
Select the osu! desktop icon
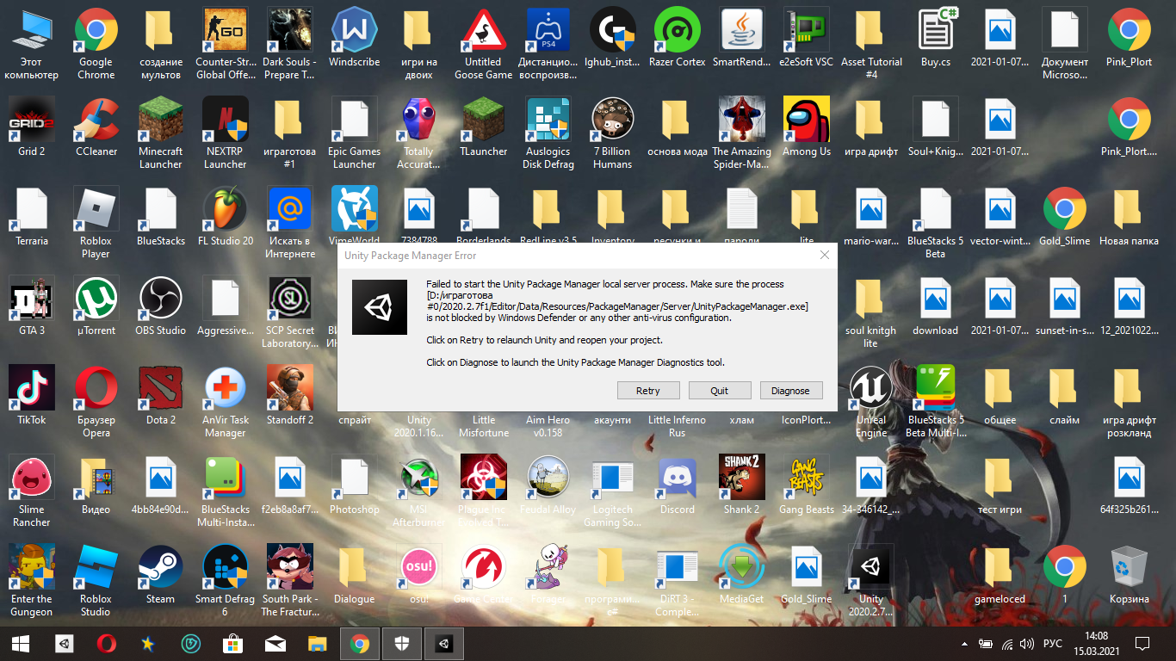pyautogui.click(x=418, y=575)
